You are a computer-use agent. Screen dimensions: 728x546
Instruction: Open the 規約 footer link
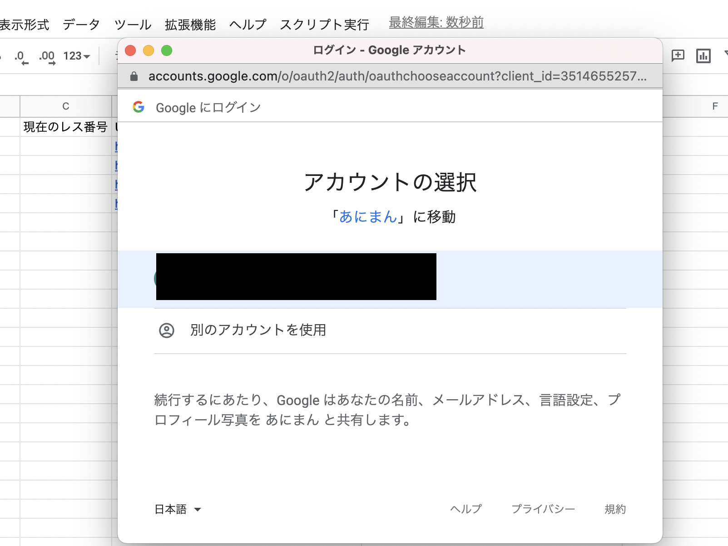click(x=615, y=509)
